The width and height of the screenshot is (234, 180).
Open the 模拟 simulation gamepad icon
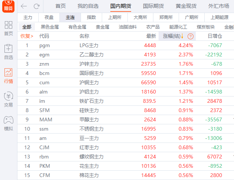point(8,122)
